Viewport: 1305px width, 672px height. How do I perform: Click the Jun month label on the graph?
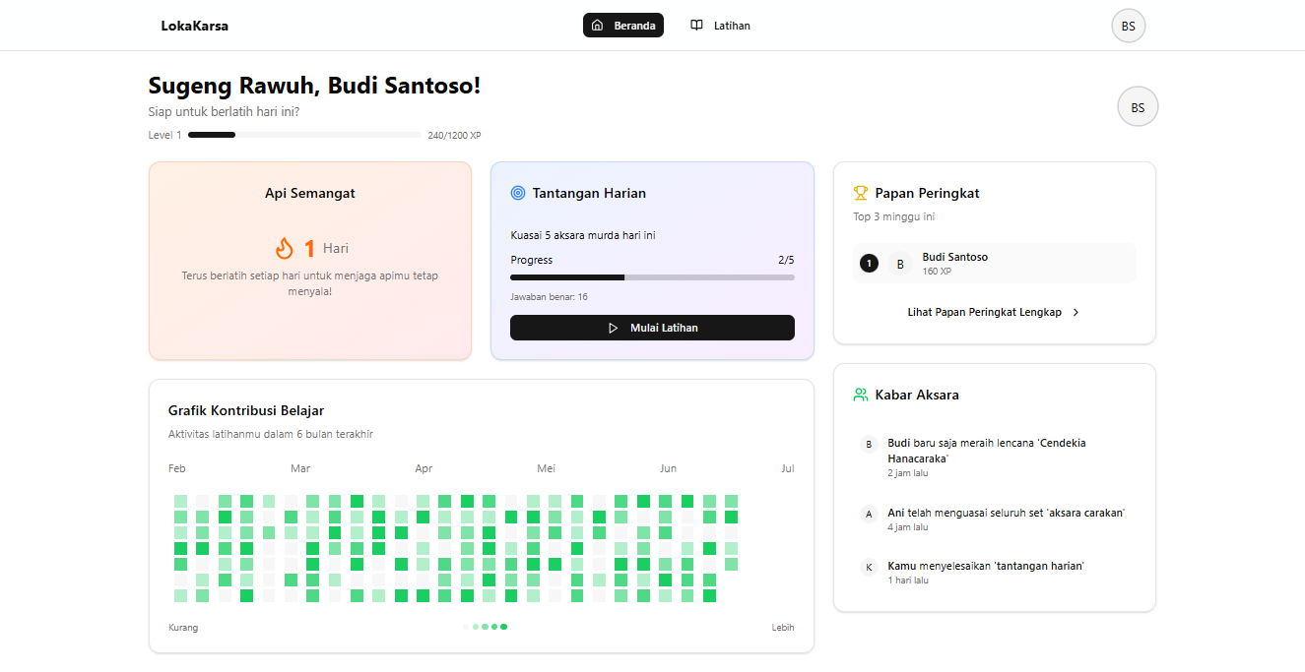668,468
